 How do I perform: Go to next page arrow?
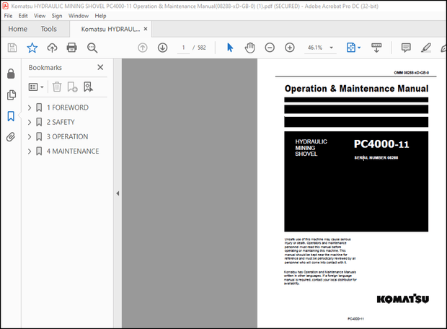[163, 48]
